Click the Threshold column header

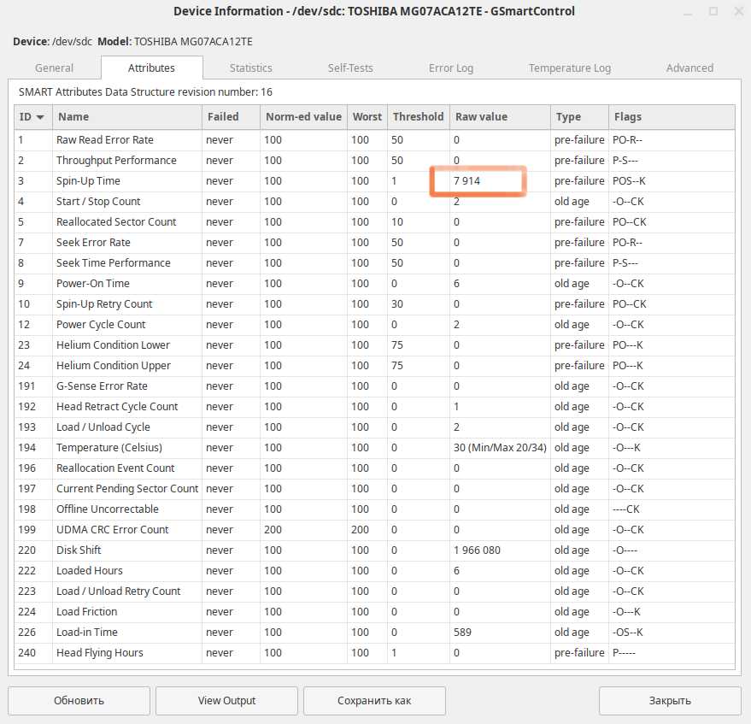point(418,117)
